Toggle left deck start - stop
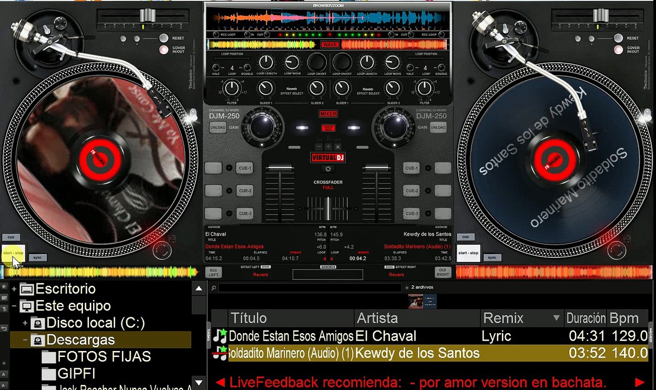 14,253
